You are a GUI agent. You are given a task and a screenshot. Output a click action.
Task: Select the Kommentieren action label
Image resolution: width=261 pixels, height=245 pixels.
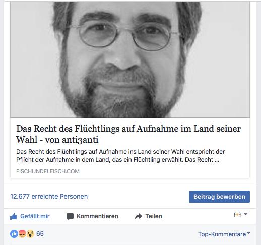97,216
